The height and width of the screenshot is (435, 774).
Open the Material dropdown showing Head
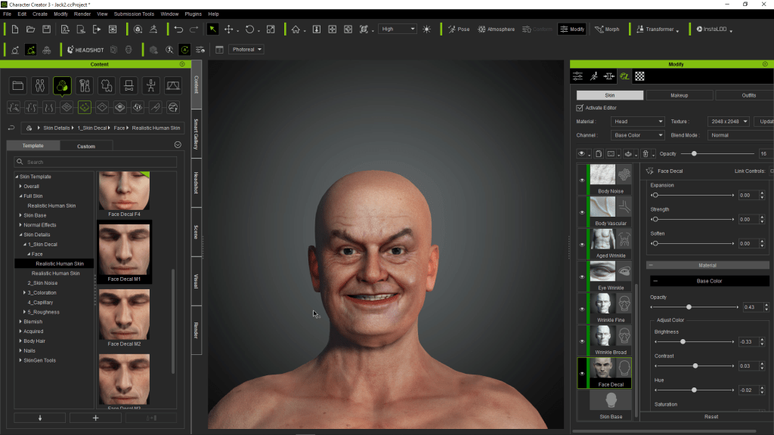click(637, 122)
